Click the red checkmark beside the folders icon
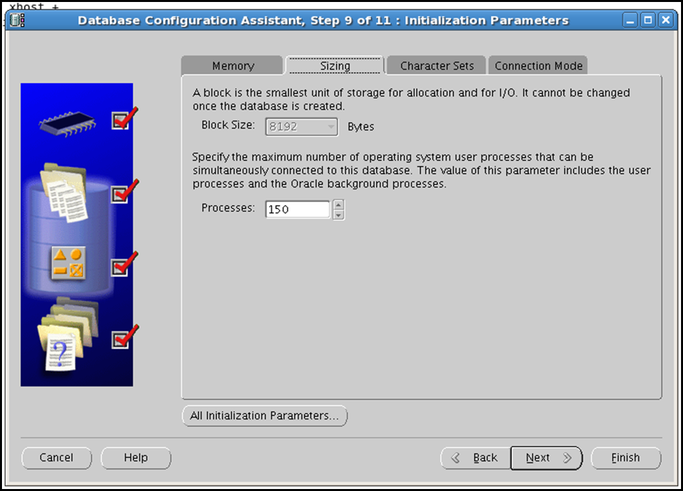683x491 pixels. tap(125, 337)
